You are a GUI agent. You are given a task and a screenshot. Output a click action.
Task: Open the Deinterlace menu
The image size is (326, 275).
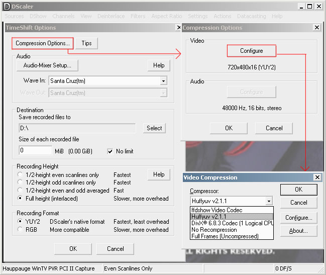(x=111, y=16)
